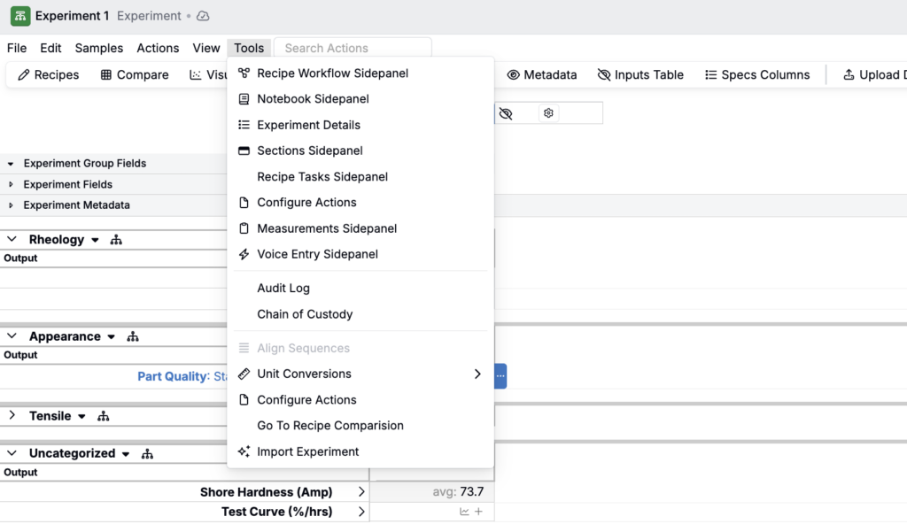The width and height of the screenshot is (907, 532).
Task: Toggle Metadata visibility in toolbar
Action: click(x=541, y=75)
